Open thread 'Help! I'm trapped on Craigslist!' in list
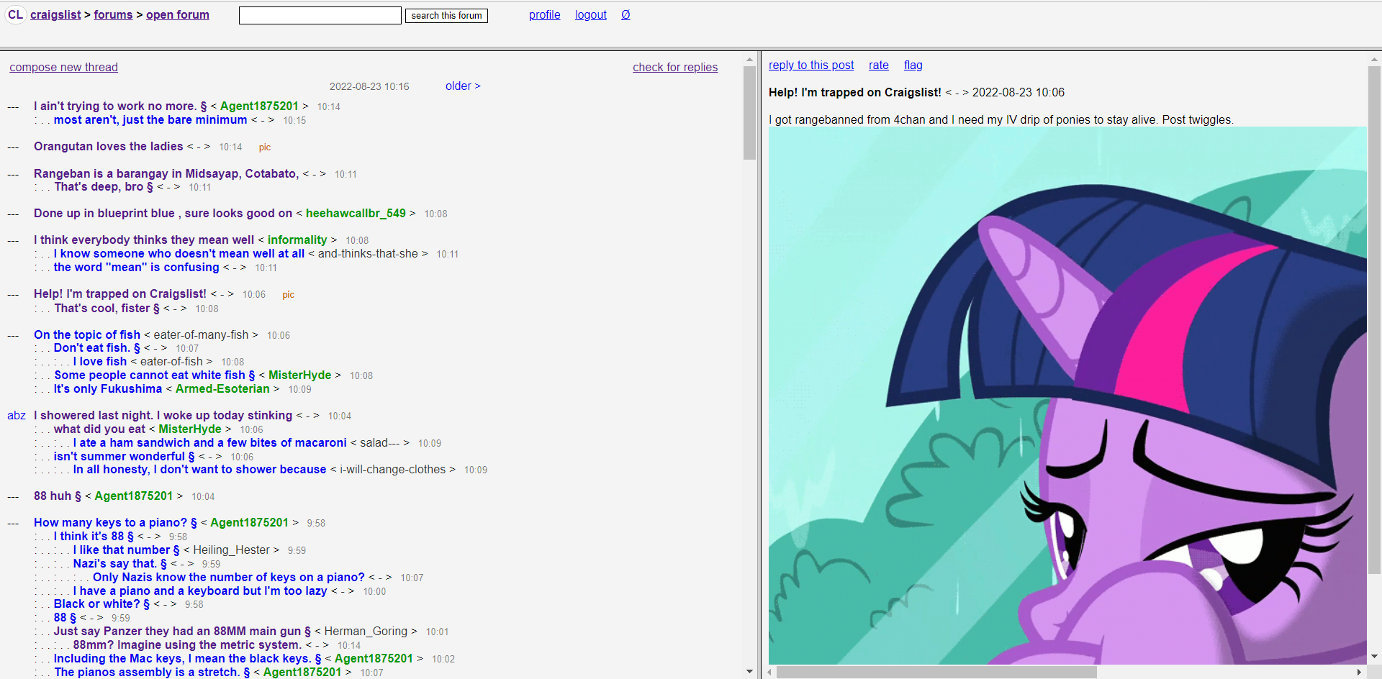 pyautogui.click(x=120, y=293)
